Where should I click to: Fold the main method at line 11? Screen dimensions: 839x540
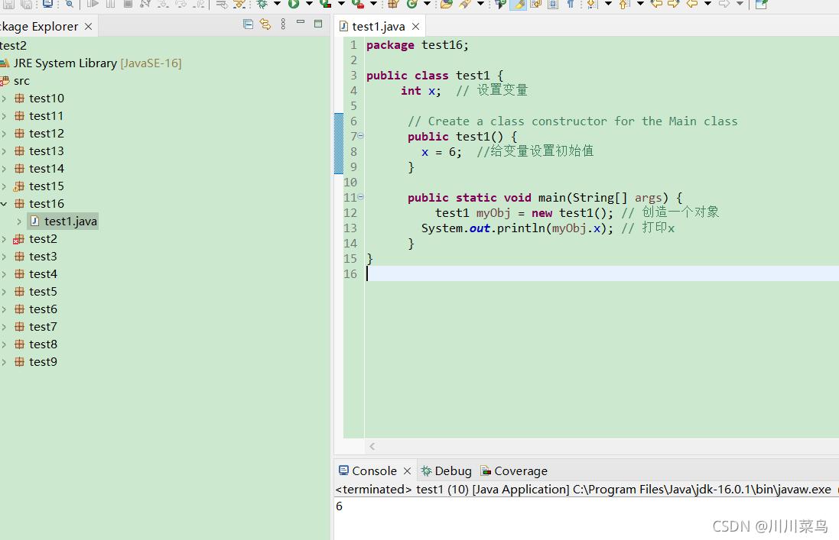[361, 196]
